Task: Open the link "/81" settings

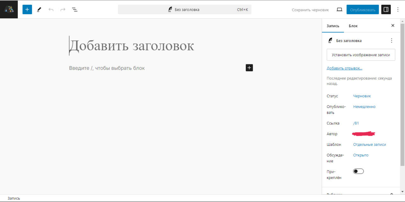Action: [356, 123]
